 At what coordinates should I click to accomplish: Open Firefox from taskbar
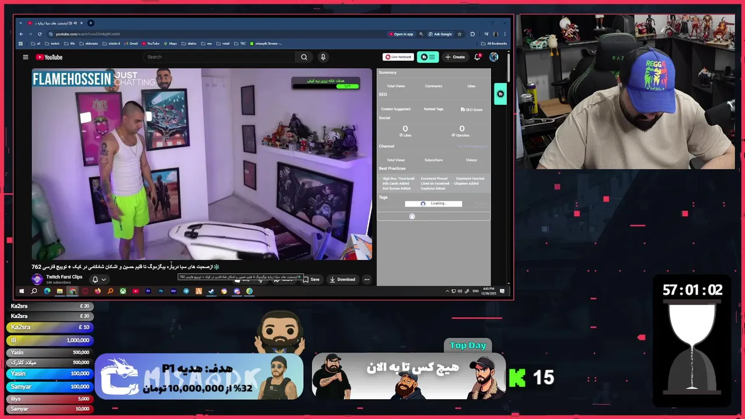click(x=98, y=291)
